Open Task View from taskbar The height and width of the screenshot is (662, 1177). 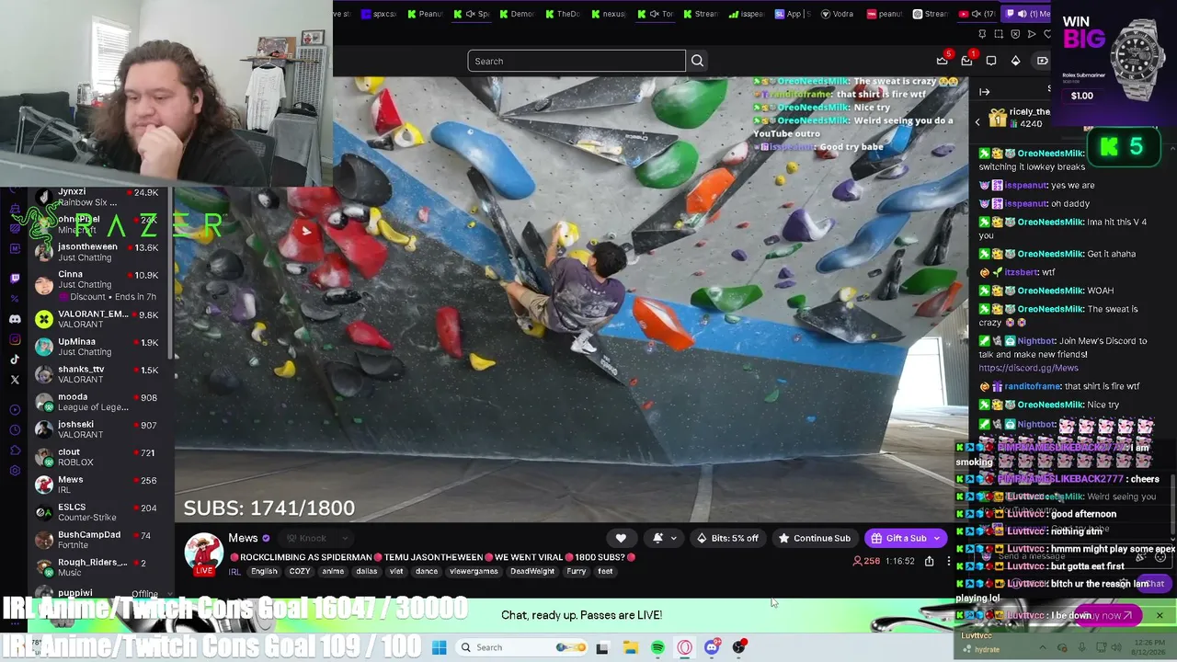pos(602,647)
